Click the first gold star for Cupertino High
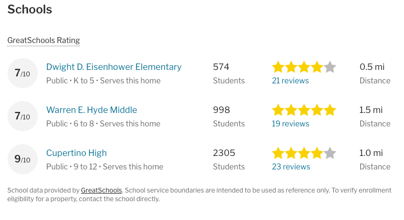 278,153
